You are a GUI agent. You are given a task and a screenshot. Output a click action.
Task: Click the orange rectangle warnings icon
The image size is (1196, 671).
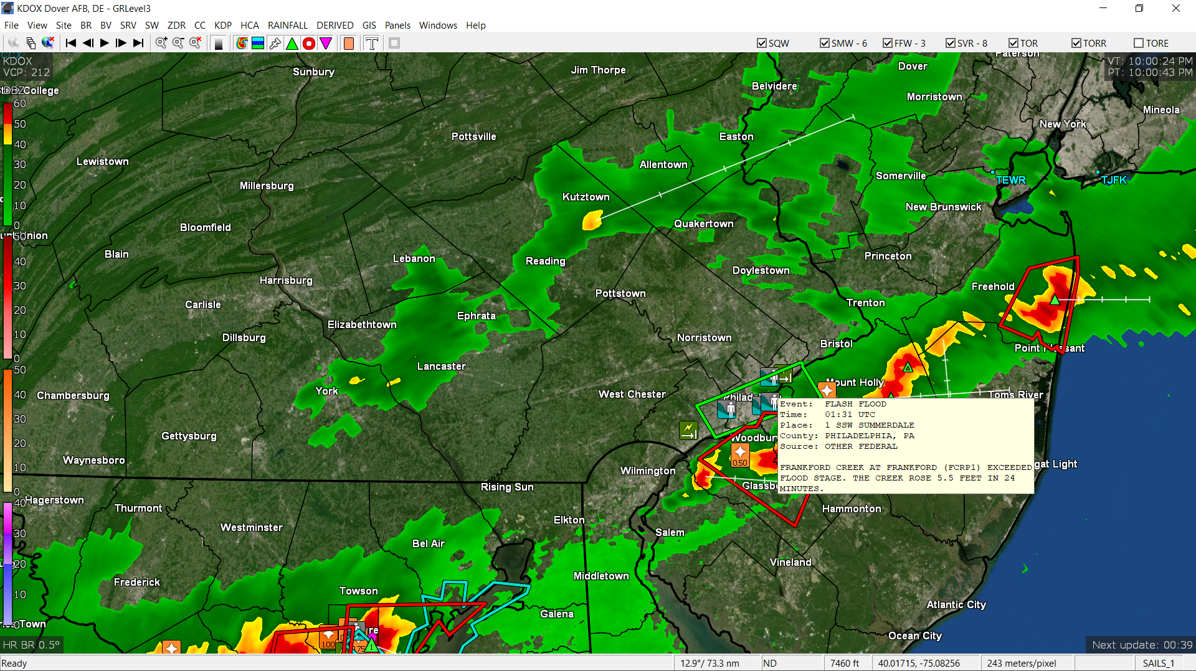(349, 43)
